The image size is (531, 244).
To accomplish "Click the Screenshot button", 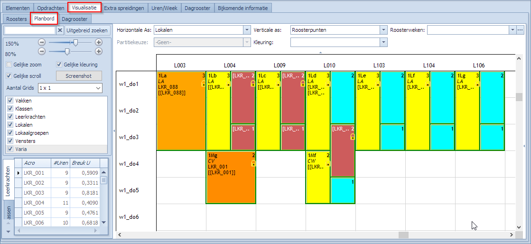I will (x=79, y=76).
